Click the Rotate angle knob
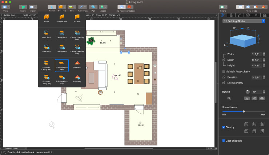The image size is (269, 155). click(248, 91)
